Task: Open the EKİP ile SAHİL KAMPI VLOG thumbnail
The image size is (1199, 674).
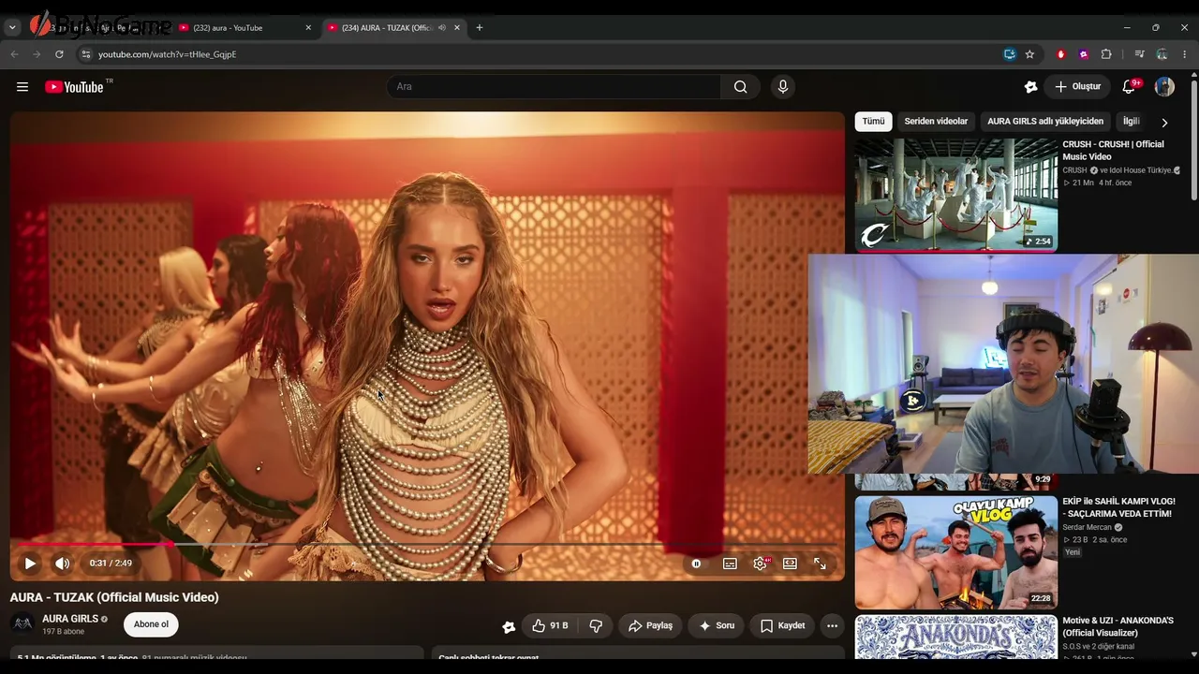Action: click(x=956, y=552)
